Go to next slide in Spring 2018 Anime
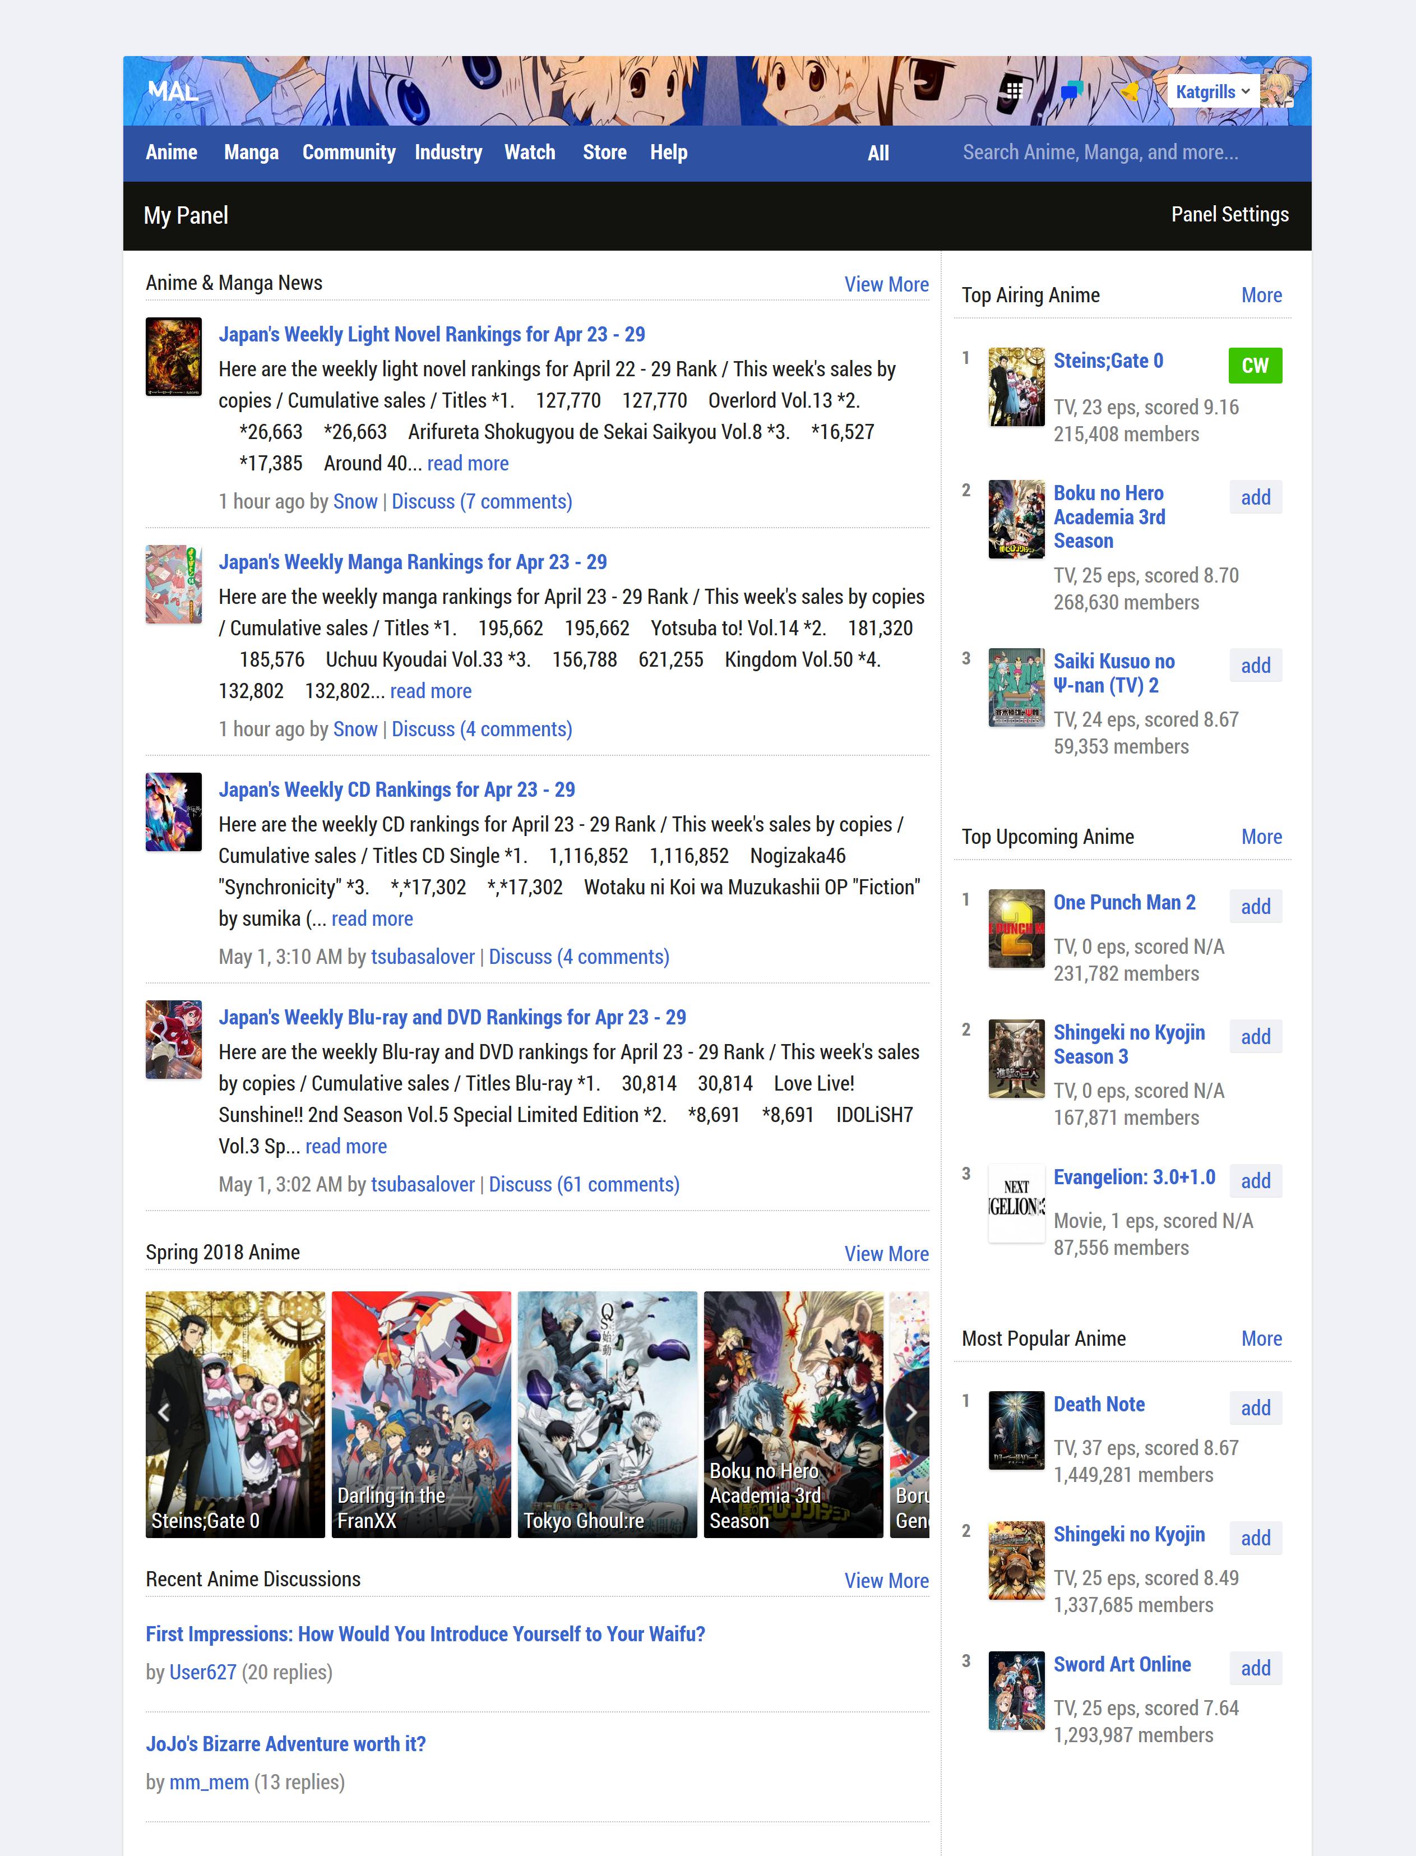 click(x=911, y=1412)
